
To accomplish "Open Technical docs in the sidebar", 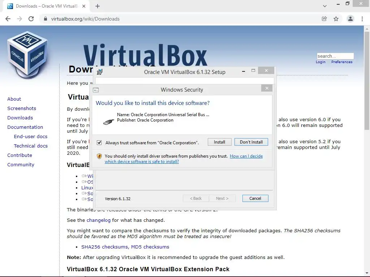I will click(31, 146).
